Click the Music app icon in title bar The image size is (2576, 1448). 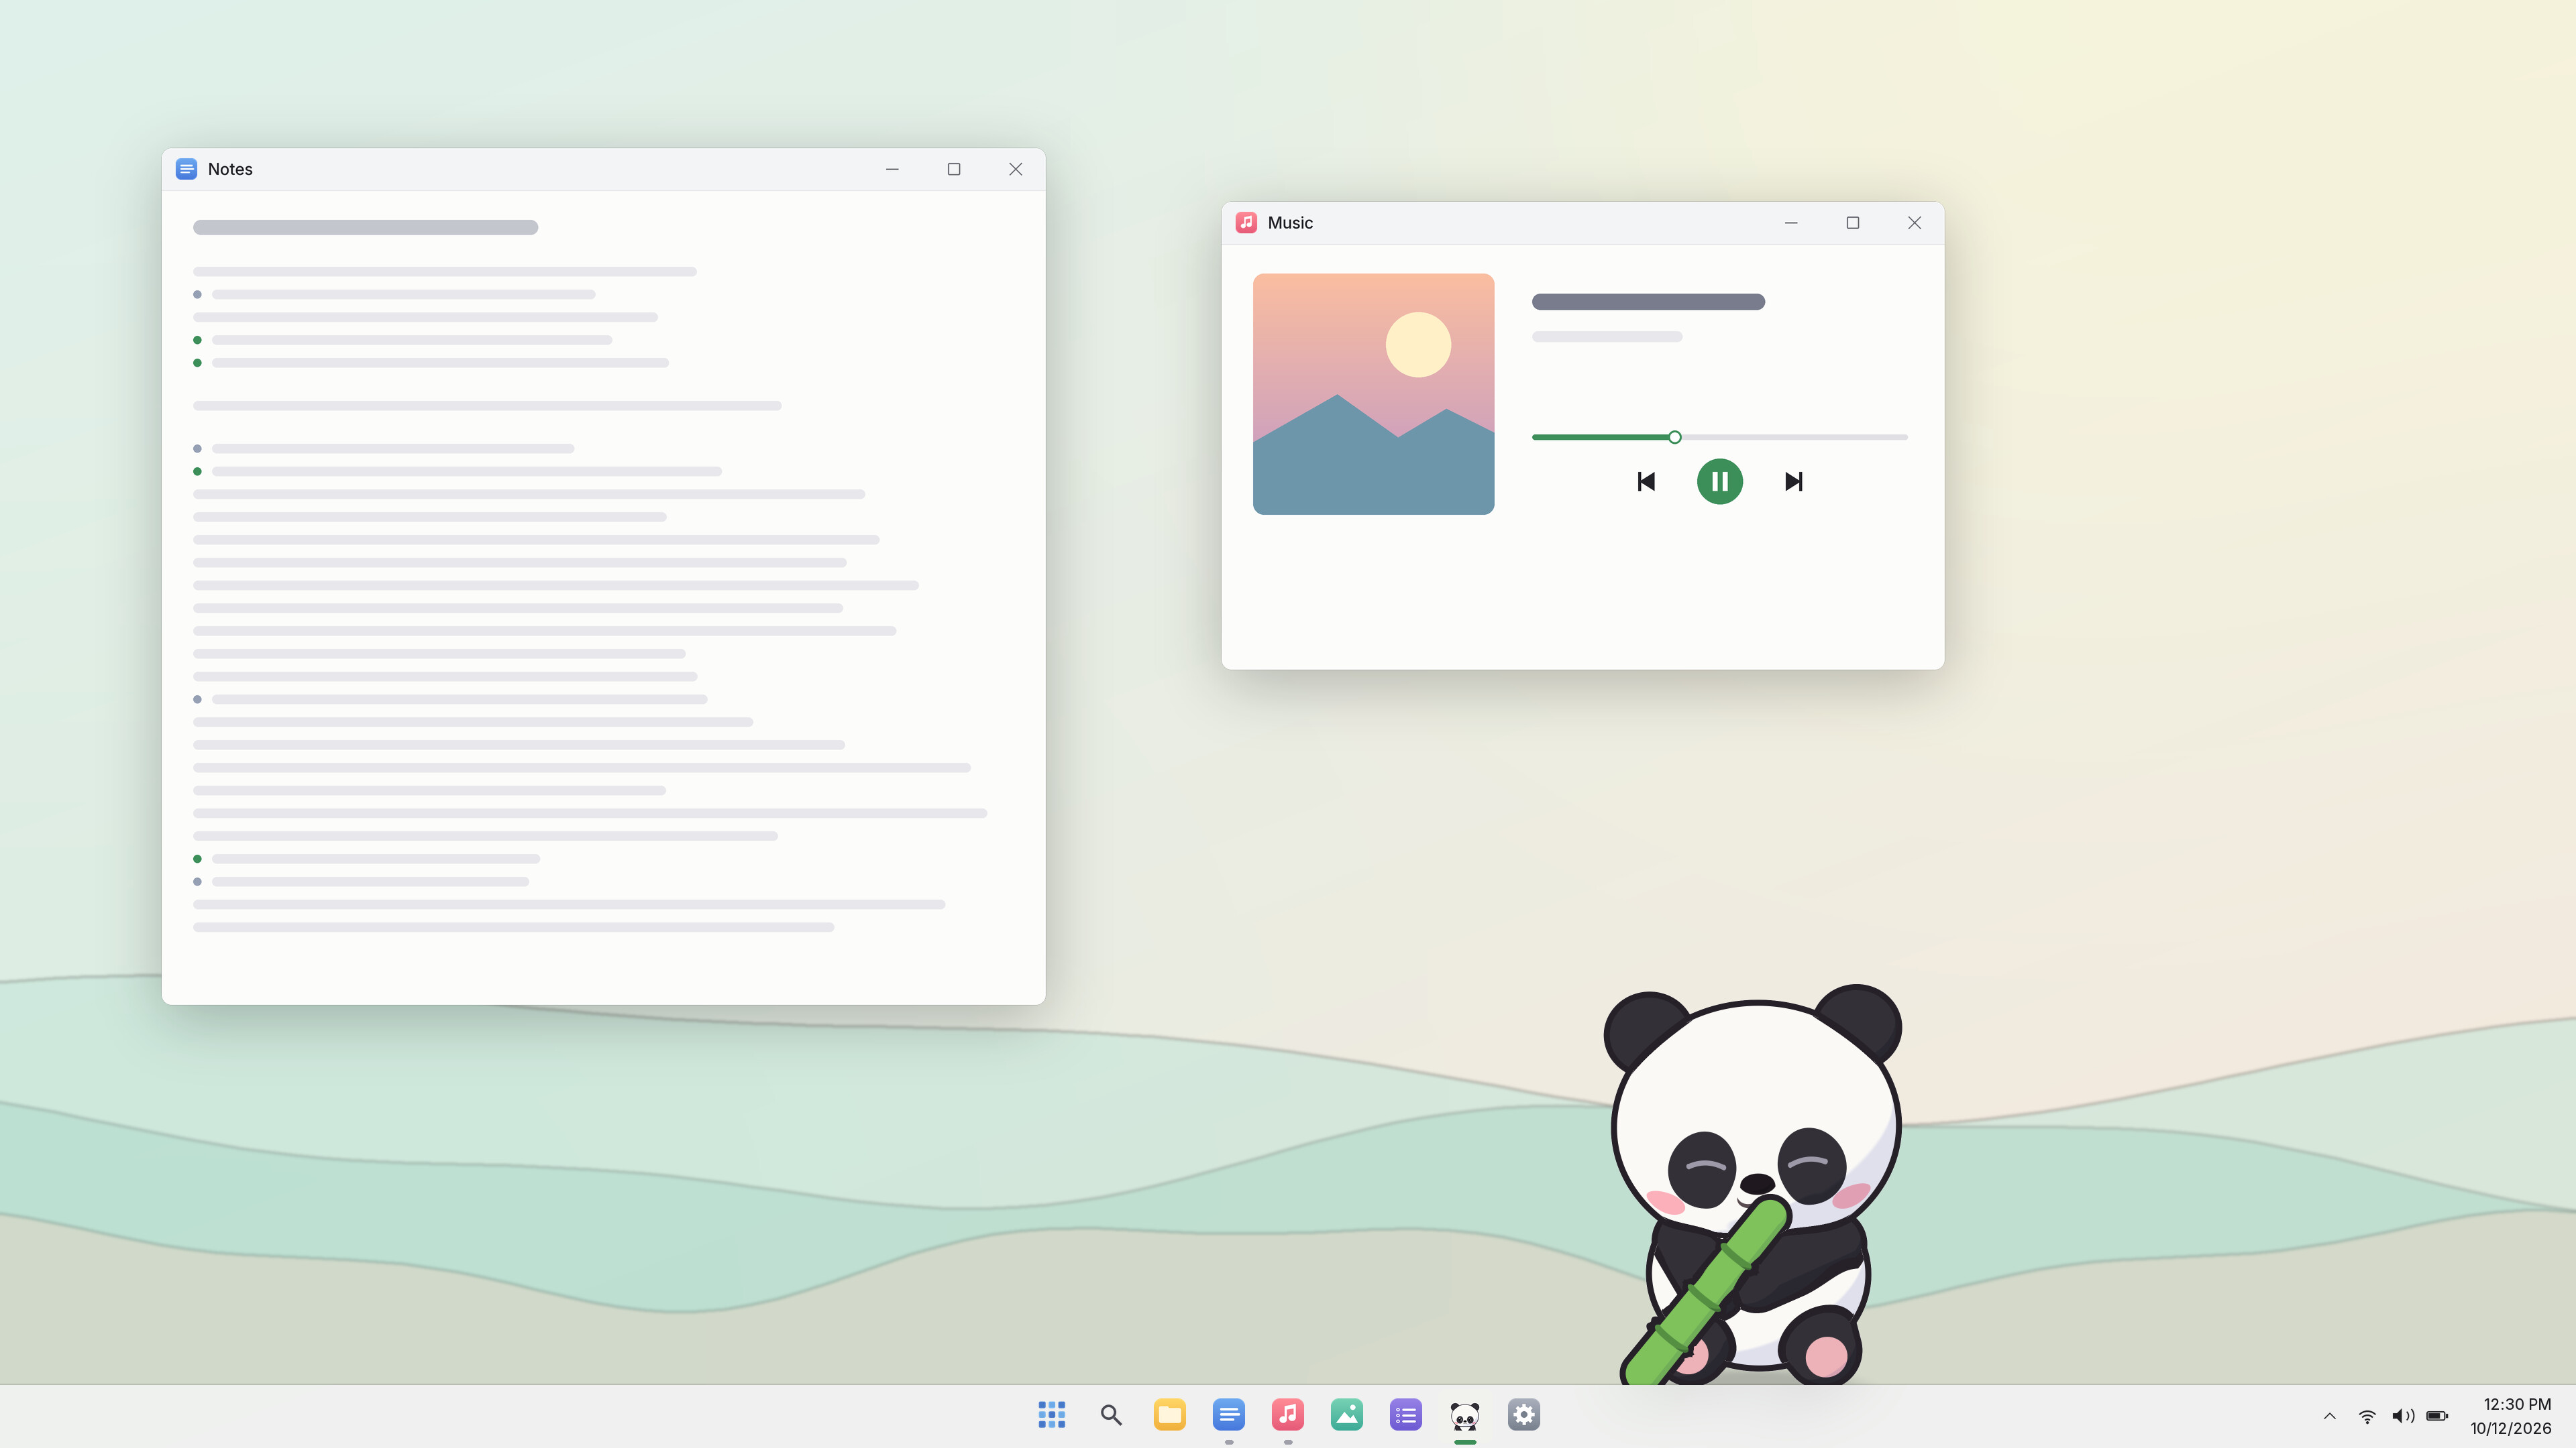[x=1246, y=223]
